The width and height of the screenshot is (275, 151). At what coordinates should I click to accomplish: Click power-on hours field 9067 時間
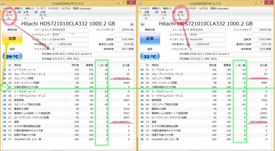coord(124,49)
